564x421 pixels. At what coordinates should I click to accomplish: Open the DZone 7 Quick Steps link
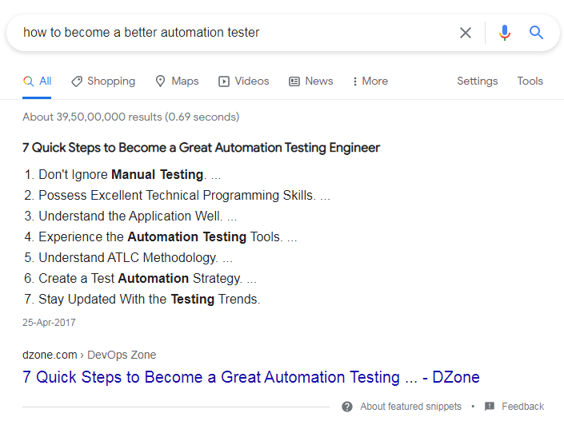tap(250, 377)
